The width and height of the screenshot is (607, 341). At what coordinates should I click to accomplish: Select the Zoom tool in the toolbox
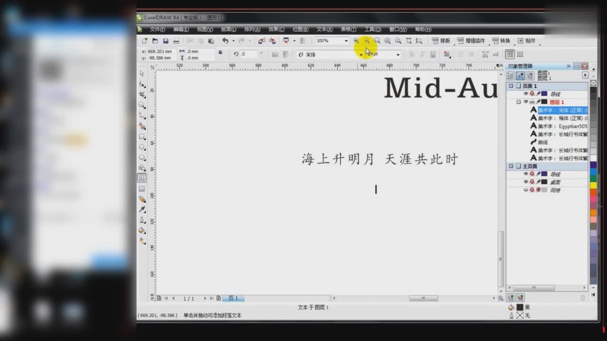click(142, 105)
